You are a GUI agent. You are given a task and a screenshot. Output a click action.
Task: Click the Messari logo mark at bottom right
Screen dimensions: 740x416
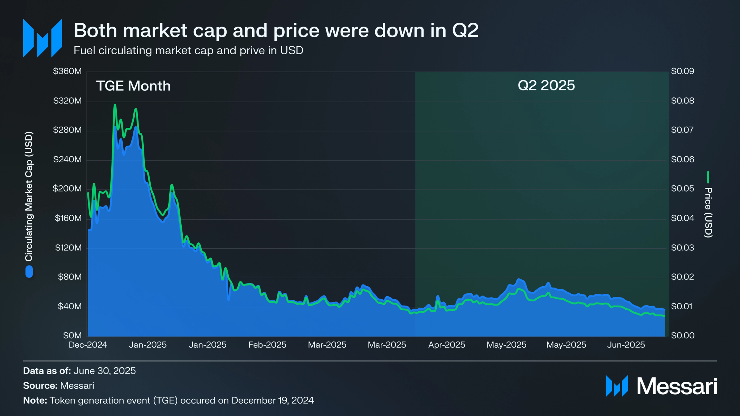click(x=617, y=386)
